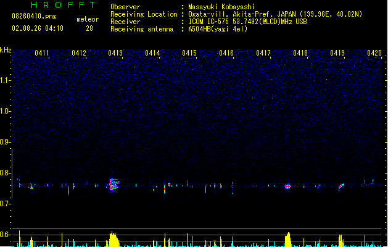The height and width of the screenshot is (247, 388).
Task: Click the yellow power peak before 0418
Action: click(288, 240)
